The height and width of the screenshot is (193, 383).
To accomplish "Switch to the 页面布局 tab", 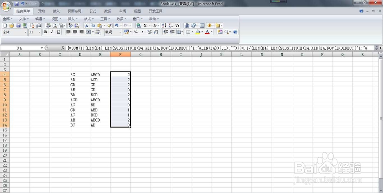I will [x=75, y=11].
